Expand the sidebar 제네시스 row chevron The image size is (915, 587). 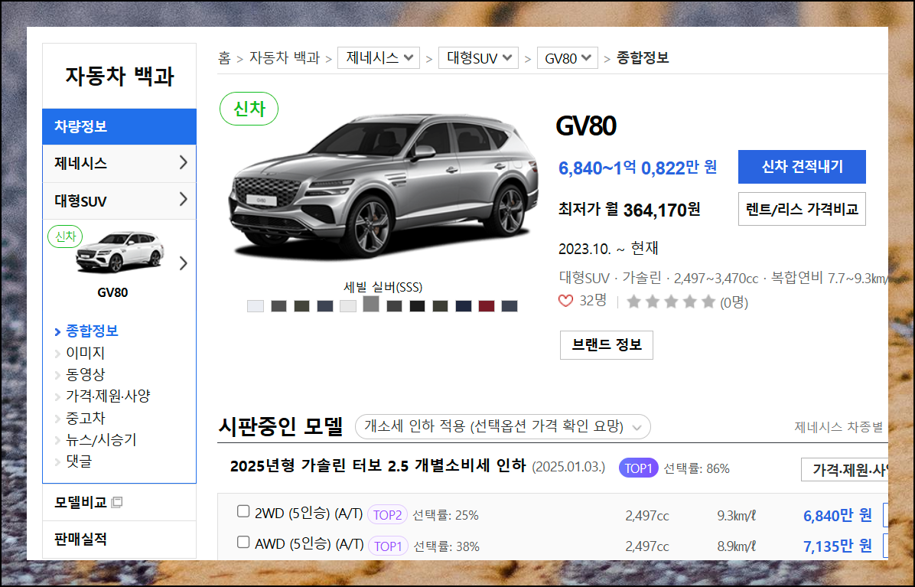point(184,162)
